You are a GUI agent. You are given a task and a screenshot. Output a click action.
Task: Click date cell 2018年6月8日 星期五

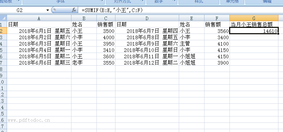tap(147, 37)
